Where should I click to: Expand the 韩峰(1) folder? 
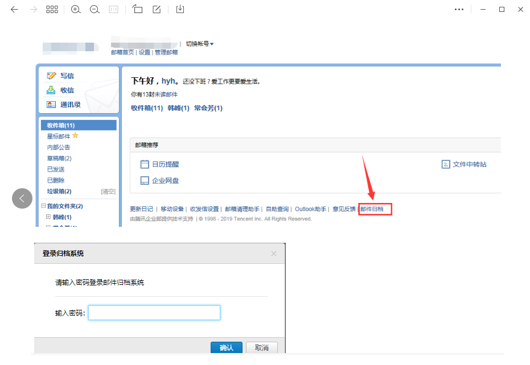(48, 217)
